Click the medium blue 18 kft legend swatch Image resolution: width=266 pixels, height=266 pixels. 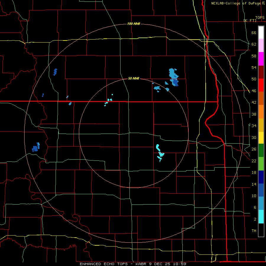click(261, 190)
